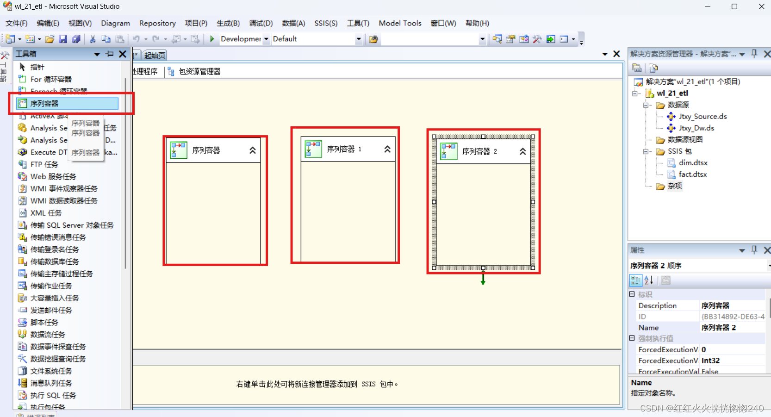
Task: Select the 杂项 folder
Action: coord(675,186)
